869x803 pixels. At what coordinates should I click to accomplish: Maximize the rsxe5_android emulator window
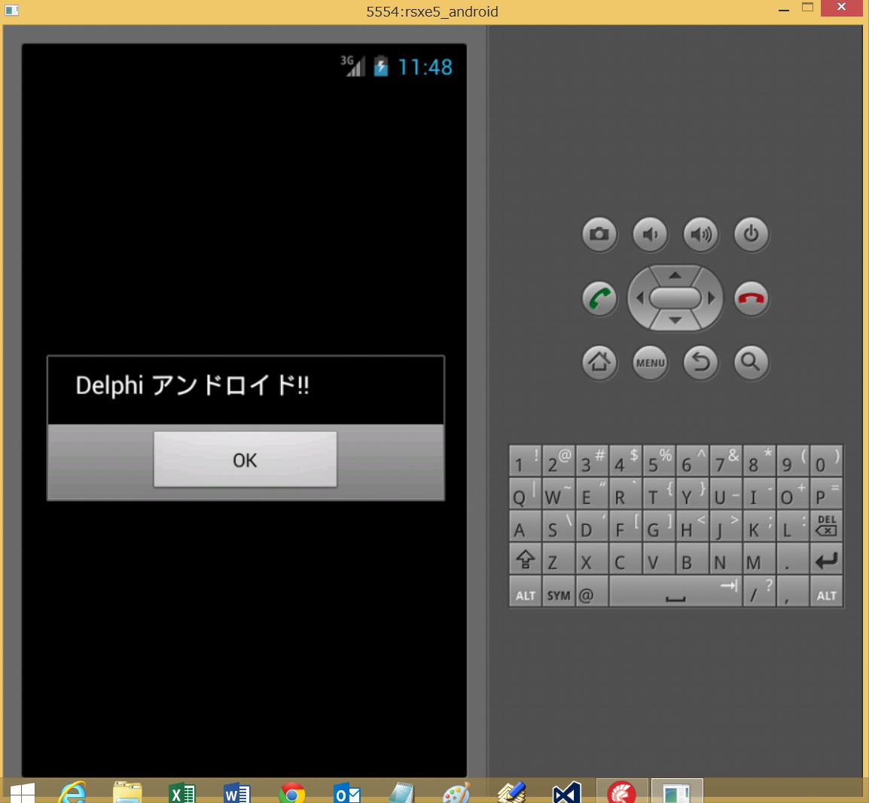pyautogui.click(x=807, y=8)
